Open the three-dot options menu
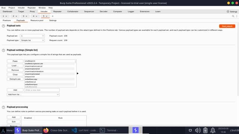 (x=237, y=16)
